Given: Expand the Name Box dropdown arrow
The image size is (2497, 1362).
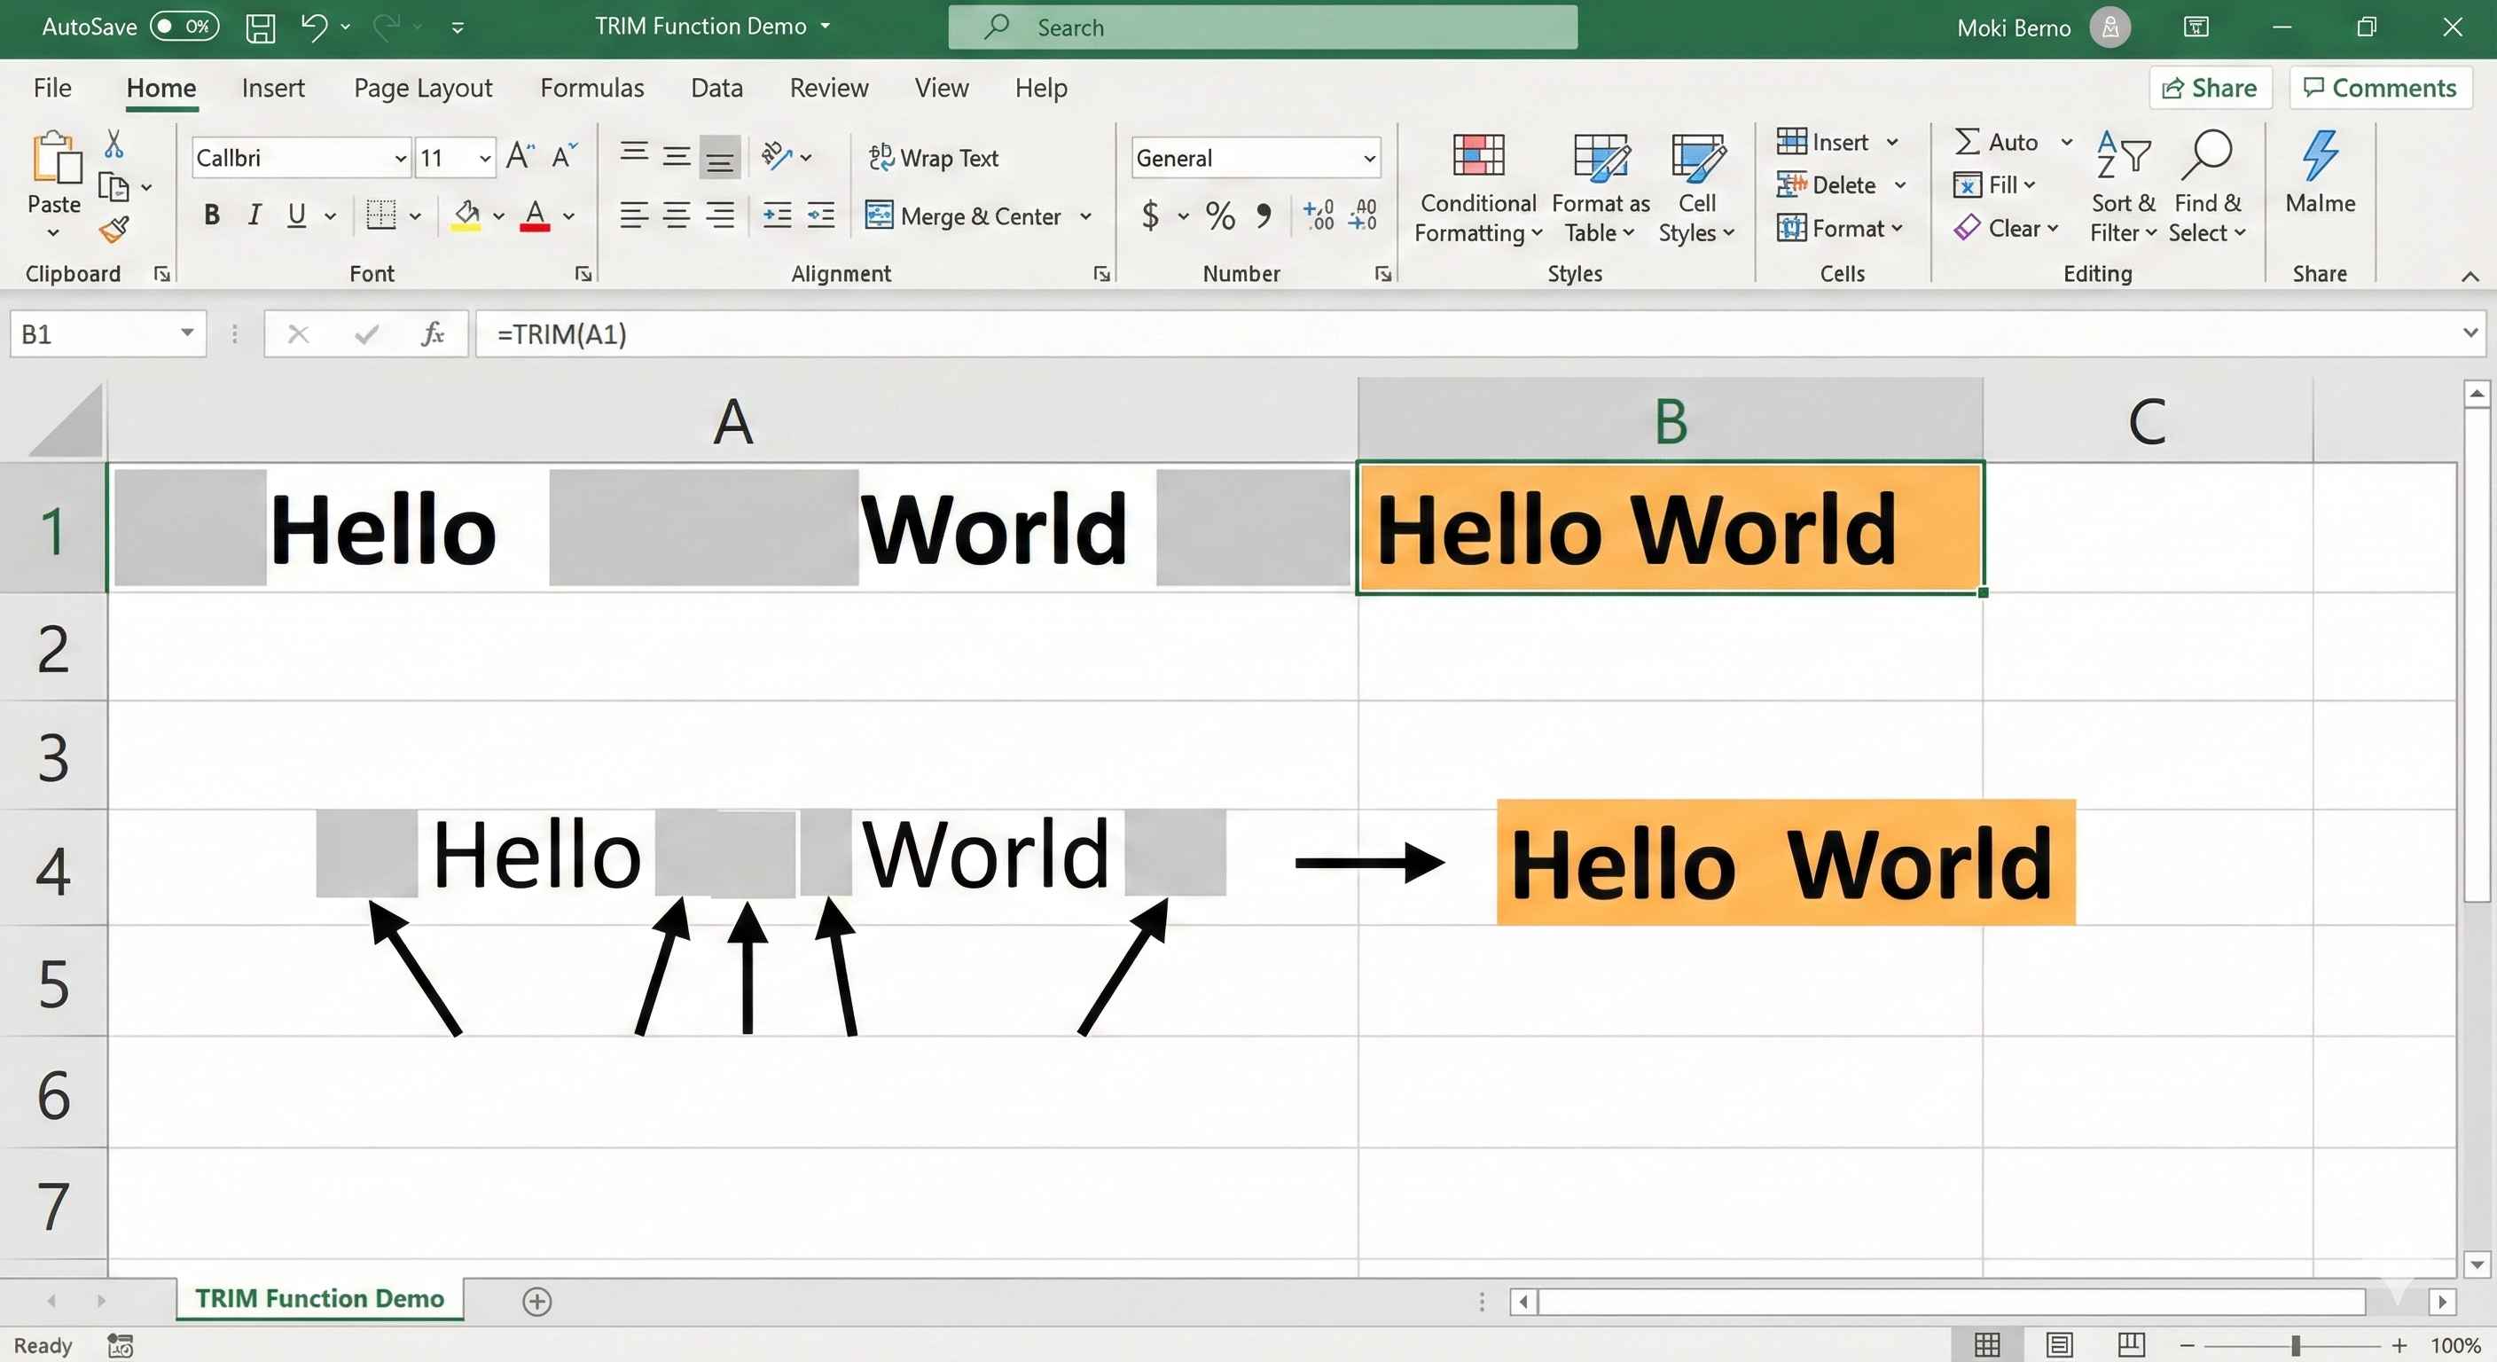Looking at the screenshot, I should [187, 333].
